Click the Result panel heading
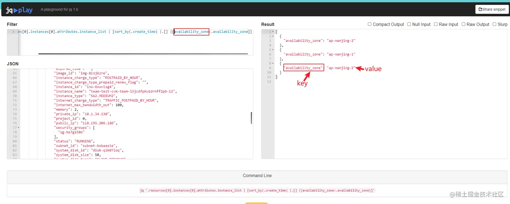 268,24
